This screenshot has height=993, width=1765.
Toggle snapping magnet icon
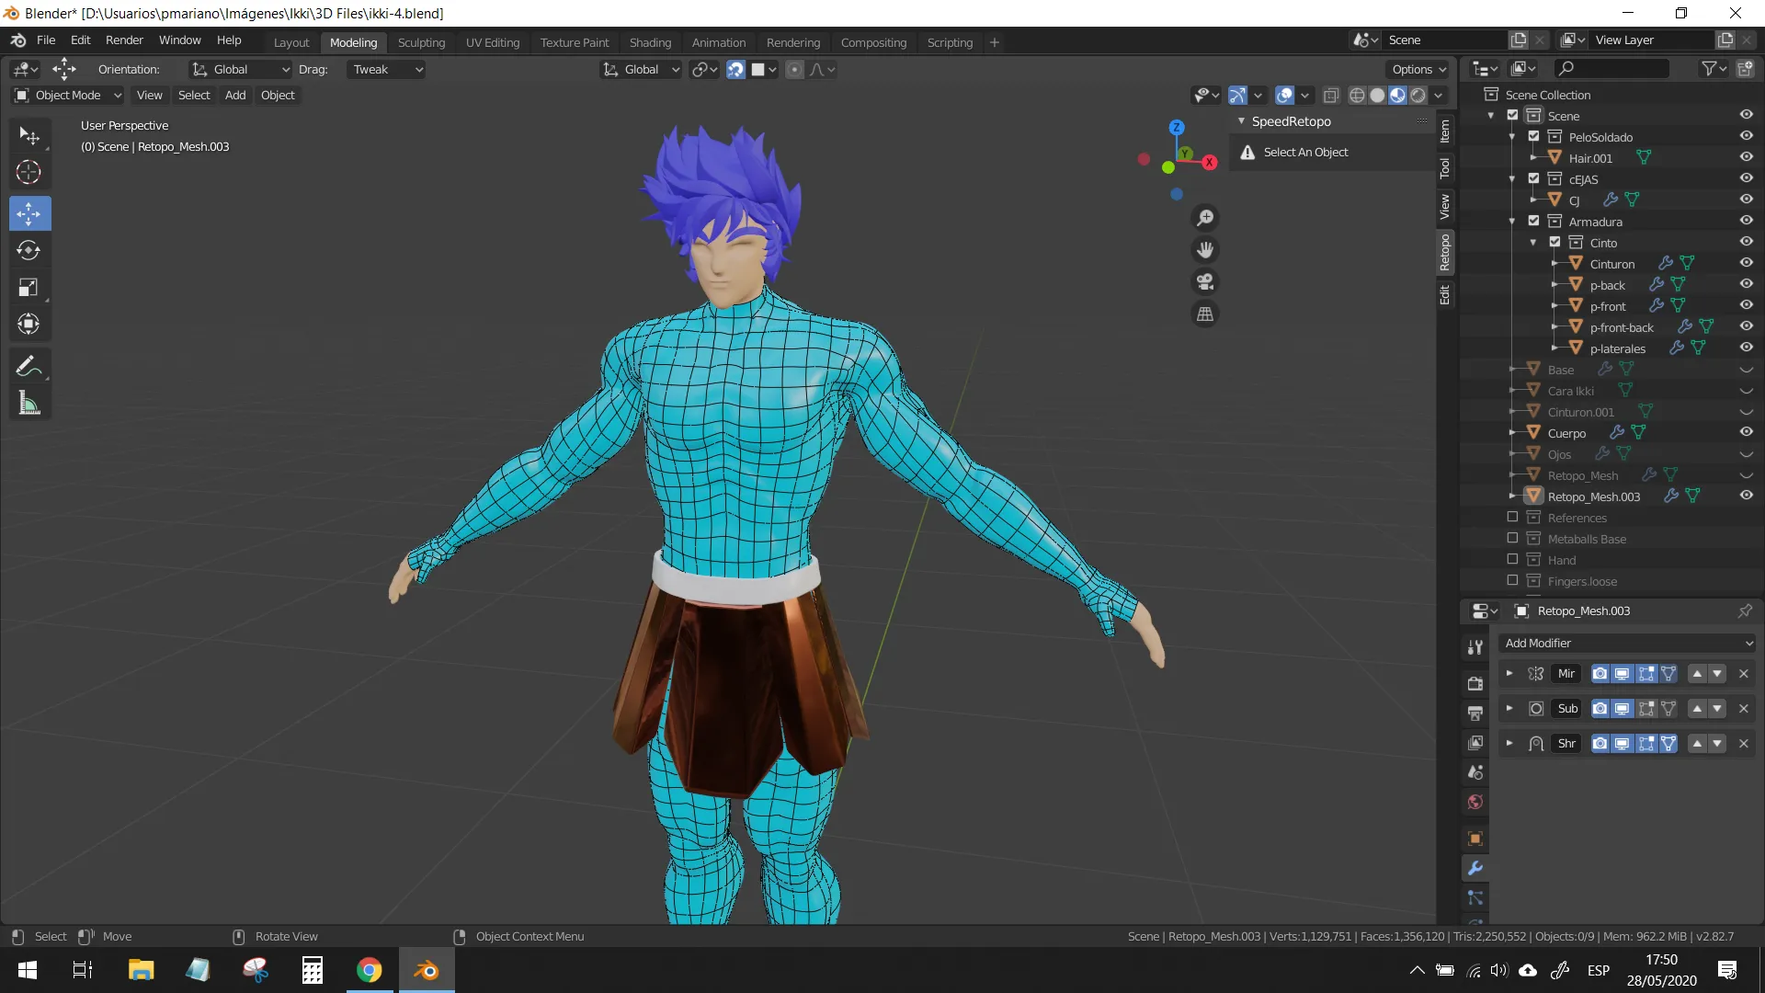point(735,70)
